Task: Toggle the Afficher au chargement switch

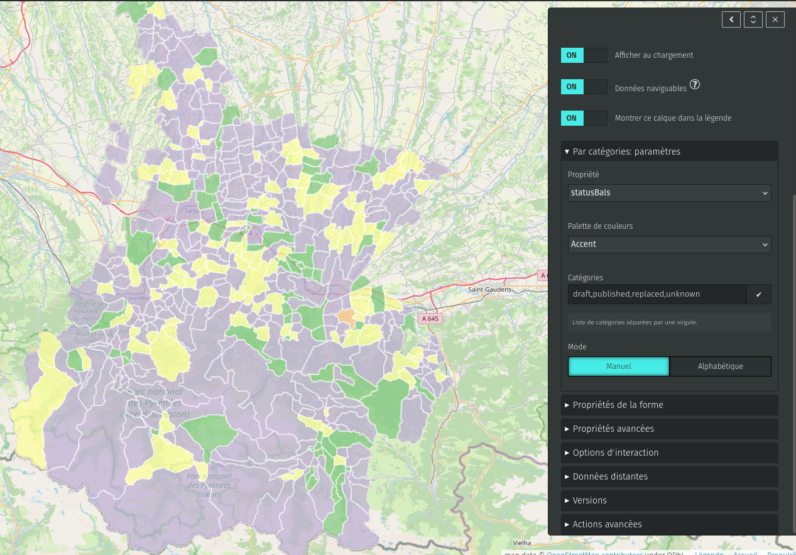Action: [x=584, y=55]
